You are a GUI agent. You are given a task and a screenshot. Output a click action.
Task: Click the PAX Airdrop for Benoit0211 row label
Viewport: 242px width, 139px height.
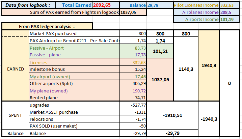click(74, 41)
